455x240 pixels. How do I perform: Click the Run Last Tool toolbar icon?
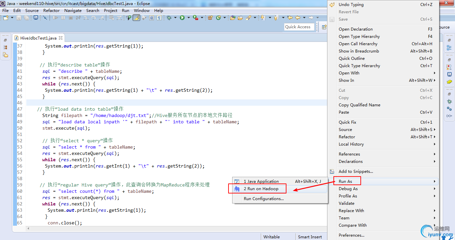pos(196,18)
